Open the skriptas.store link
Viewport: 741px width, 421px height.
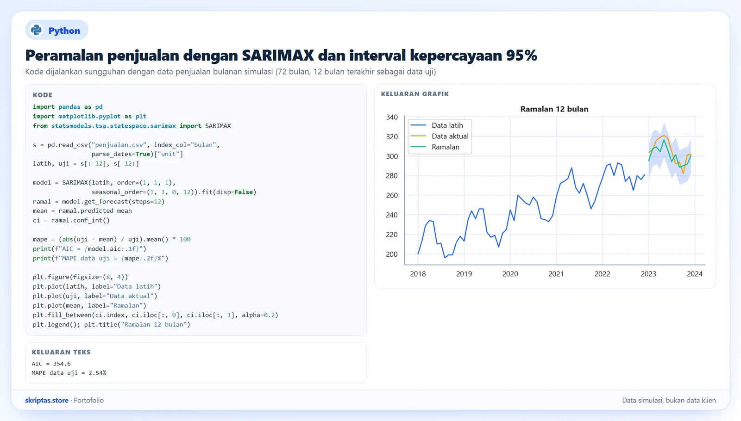(47, 400)
